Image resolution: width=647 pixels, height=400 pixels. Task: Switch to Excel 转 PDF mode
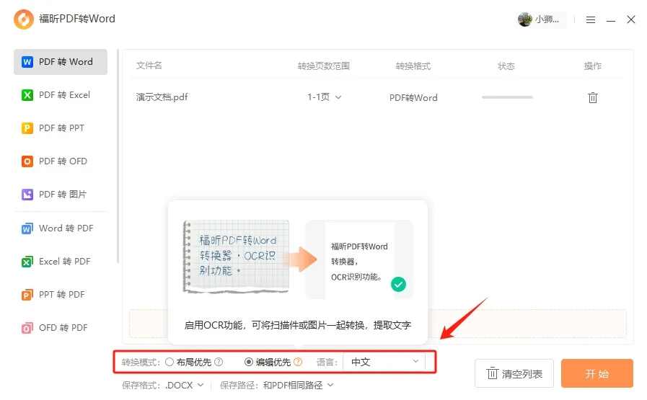61,262
